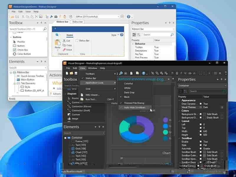The width and height of the screenshot is (236, 177).
Task: Click Home tab in ribbon preview
Action: pos(70,35)
